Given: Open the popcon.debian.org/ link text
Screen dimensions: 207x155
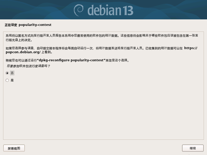Looking at the screenshot, I should point(23,52).
